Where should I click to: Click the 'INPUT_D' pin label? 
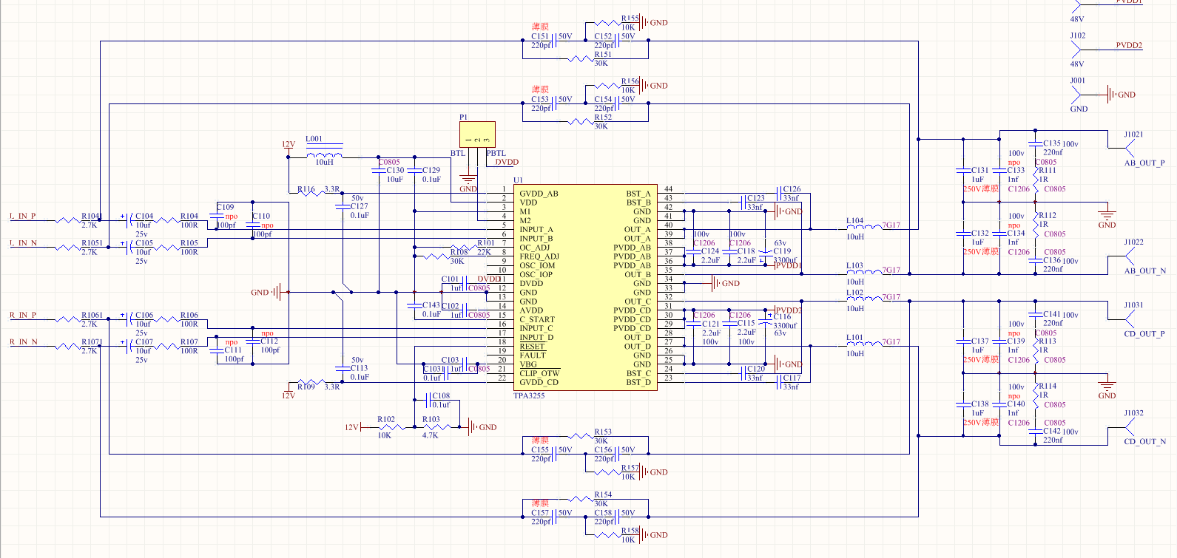[x=536, y=338]
